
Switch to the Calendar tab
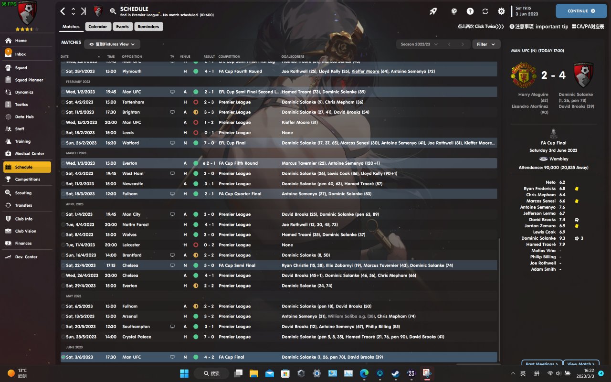click(98, 27)
